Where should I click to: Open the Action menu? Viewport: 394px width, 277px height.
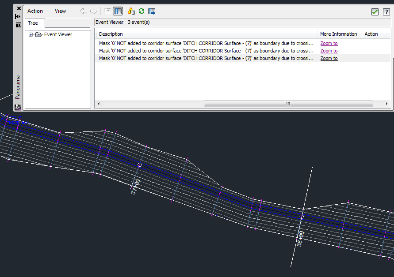[x=35, y=11]
